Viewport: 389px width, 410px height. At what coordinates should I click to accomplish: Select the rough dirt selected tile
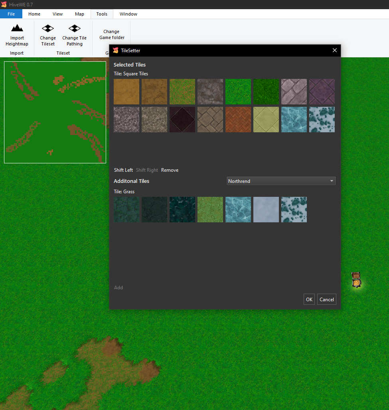pos(154,92)
